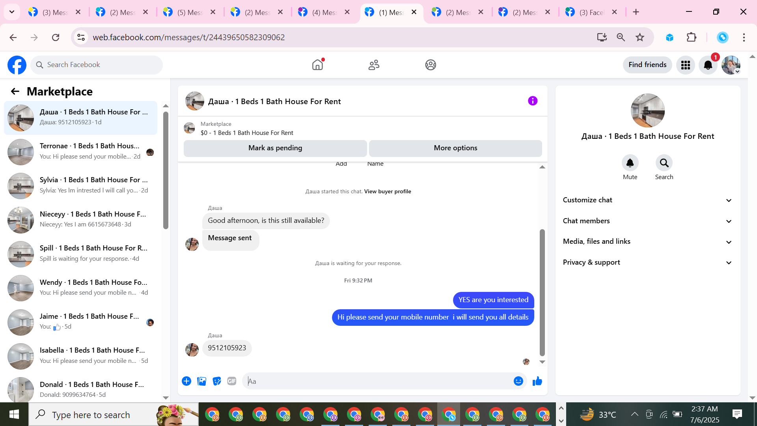Click the thumbs-up like send icon

pyautogui.click(x=537, y=381)
